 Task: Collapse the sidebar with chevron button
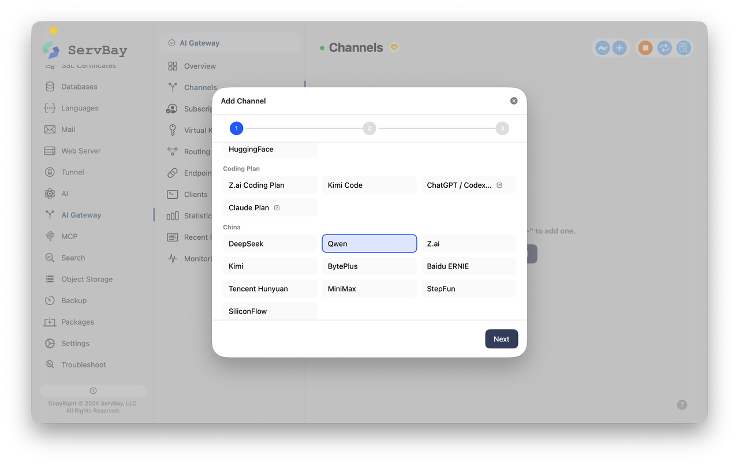click(93, 390)
